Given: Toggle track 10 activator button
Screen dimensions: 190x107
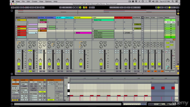Looking at the screenshot, I should pos(126,64).
